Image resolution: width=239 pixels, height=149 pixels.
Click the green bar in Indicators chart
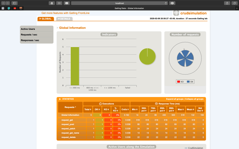tap(75, 66)
